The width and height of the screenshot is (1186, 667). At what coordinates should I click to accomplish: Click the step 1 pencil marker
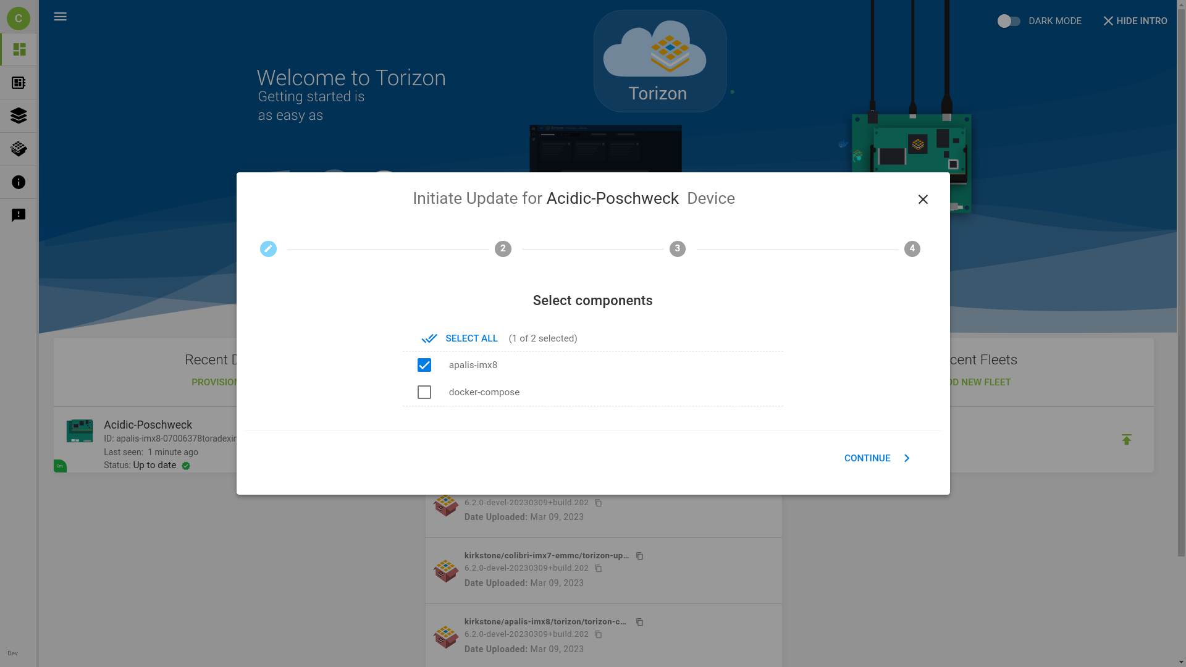[x=268, y=249]
